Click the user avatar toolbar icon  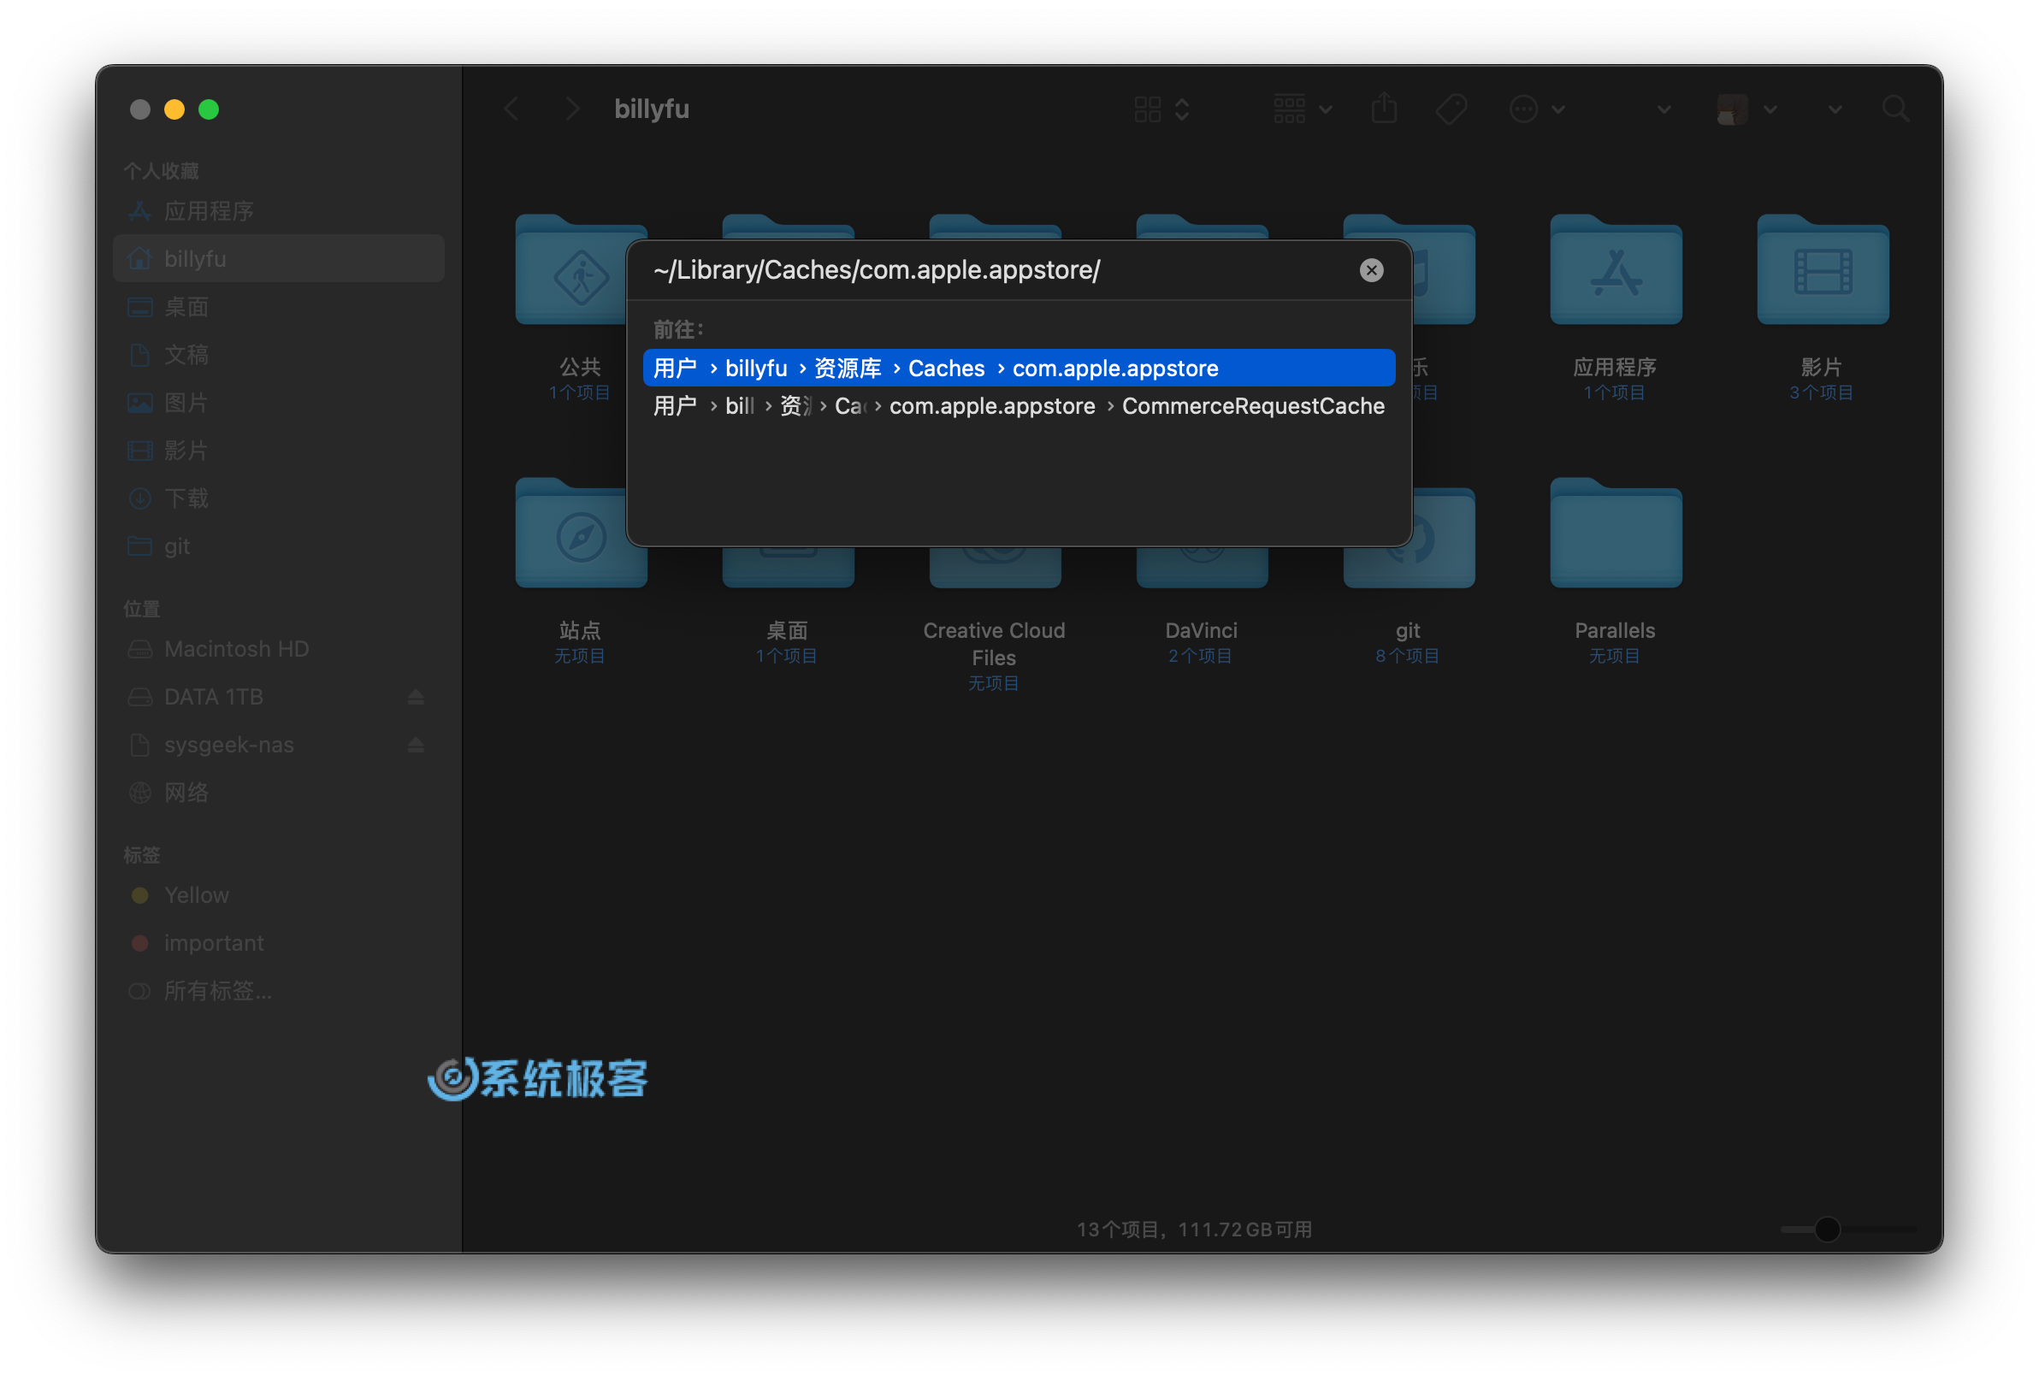1732,109
